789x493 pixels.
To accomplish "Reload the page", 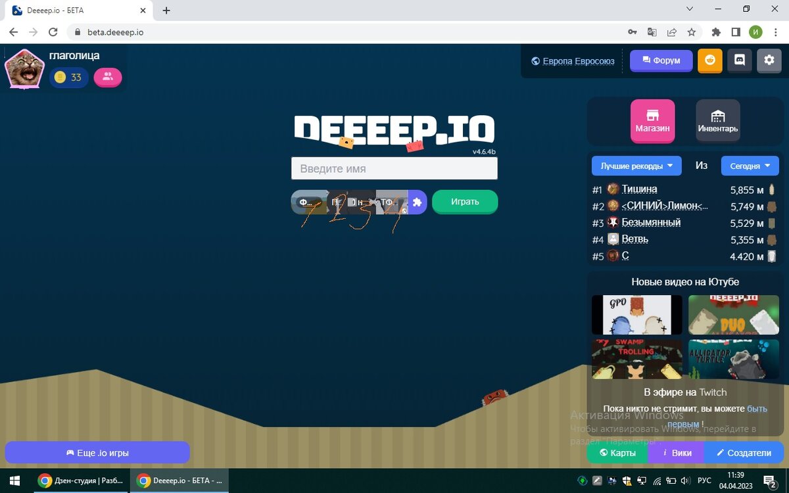I will (x=53, y=32).
